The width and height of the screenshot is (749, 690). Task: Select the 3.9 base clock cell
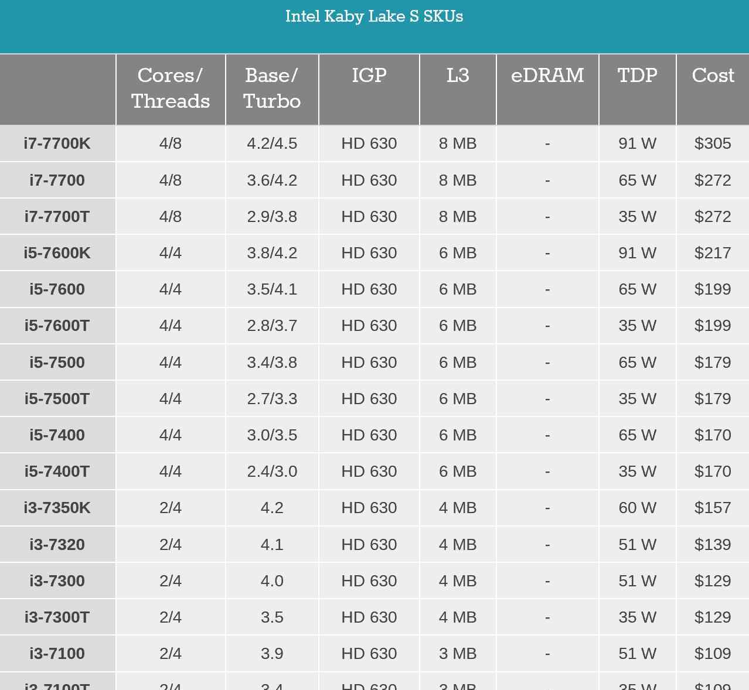click(x=272, y=654)
